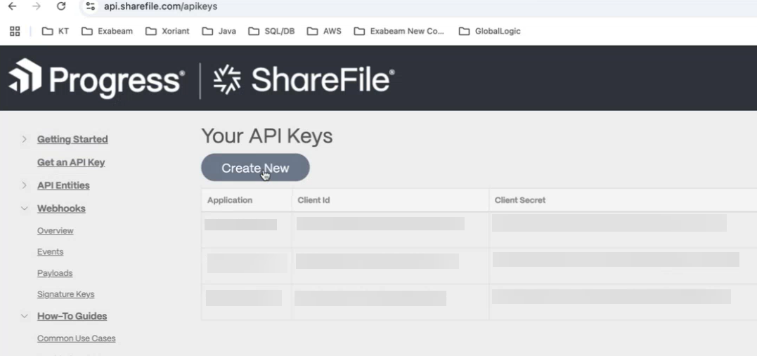Image resolution: width=757 pixels, height=356 pixels.
Task: Open the Exabeam bookmark folder
Action: (107, 32)
